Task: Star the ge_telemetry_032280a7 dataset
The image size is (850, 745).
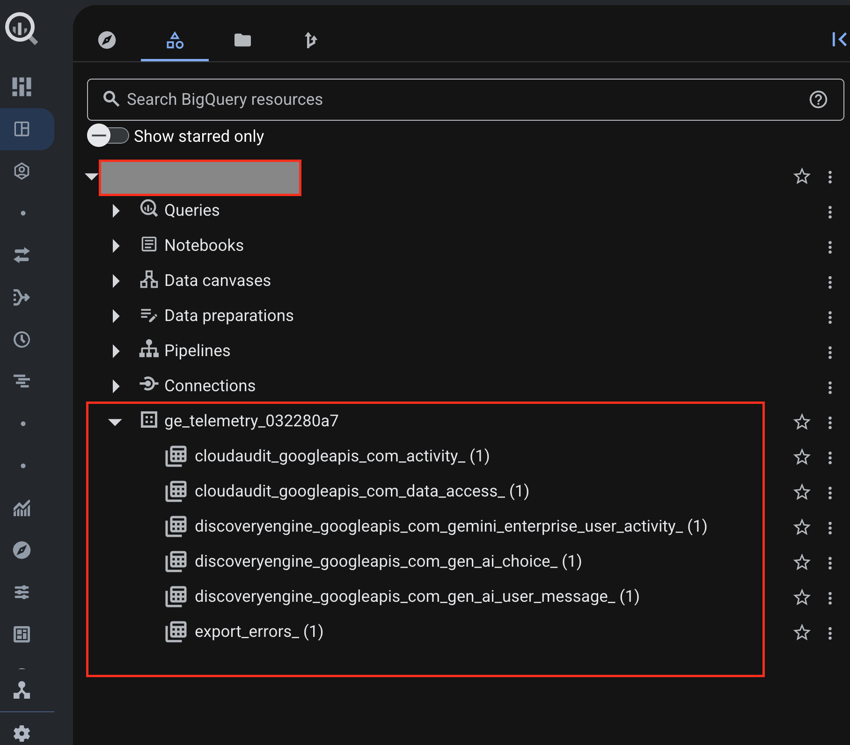Action: (802, 422)
